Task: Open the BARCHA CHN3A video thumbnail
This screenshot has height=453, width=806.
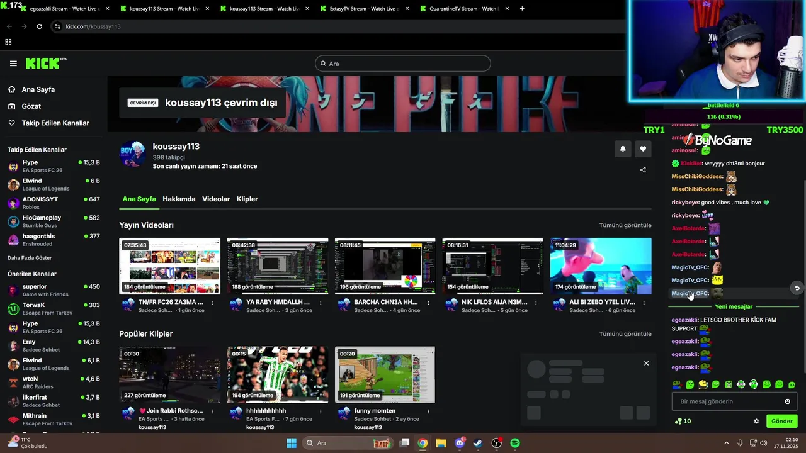Action: point(385,266)
